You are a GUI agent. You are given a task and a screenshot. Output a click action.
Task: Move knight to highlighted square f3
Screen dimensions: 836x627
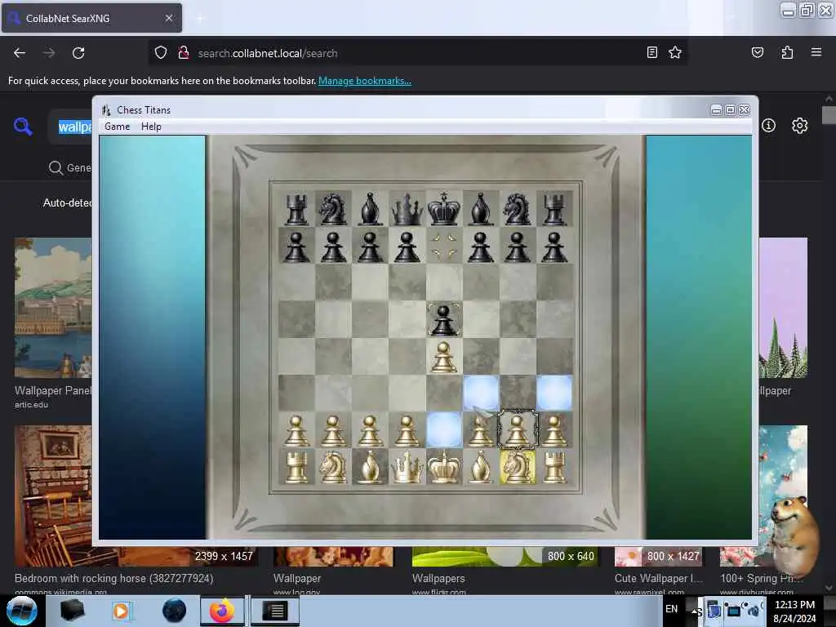click(480, 393)
